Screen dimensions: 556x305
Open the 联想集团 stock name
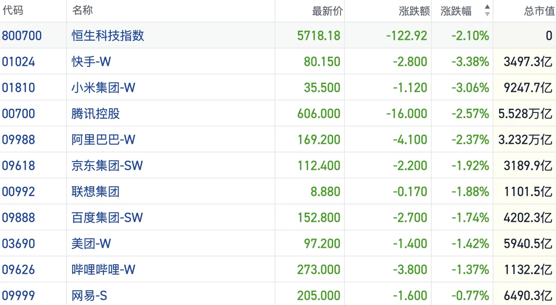coord(96,191)
